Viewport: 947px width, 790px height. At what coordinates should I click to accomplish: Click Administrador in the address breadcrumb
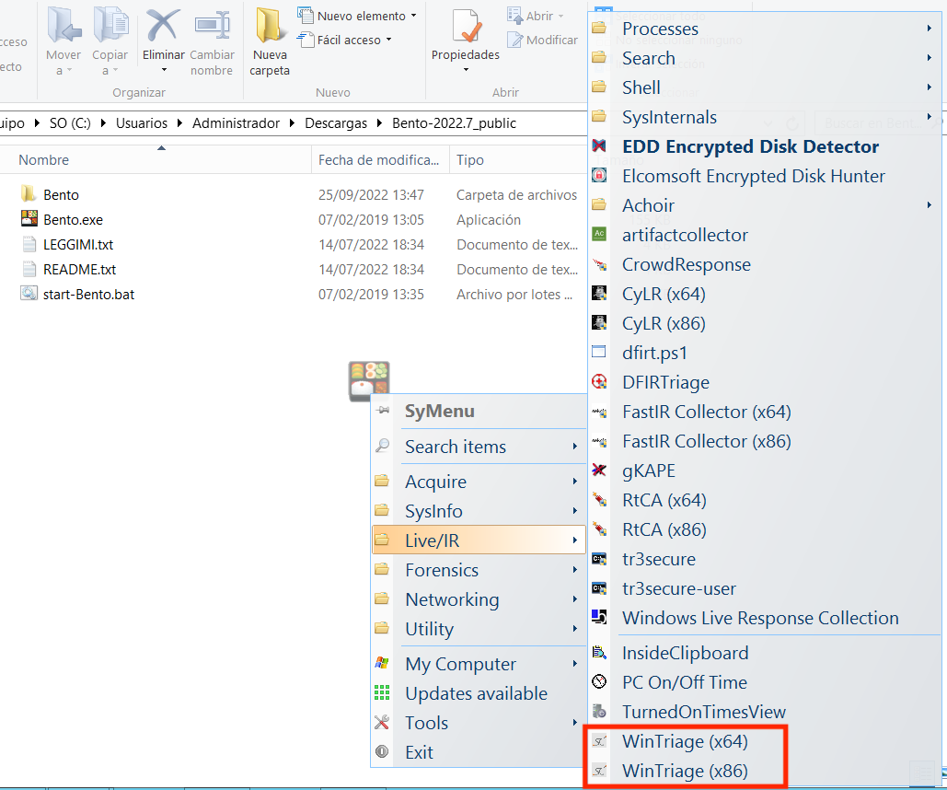pos(237,123)
